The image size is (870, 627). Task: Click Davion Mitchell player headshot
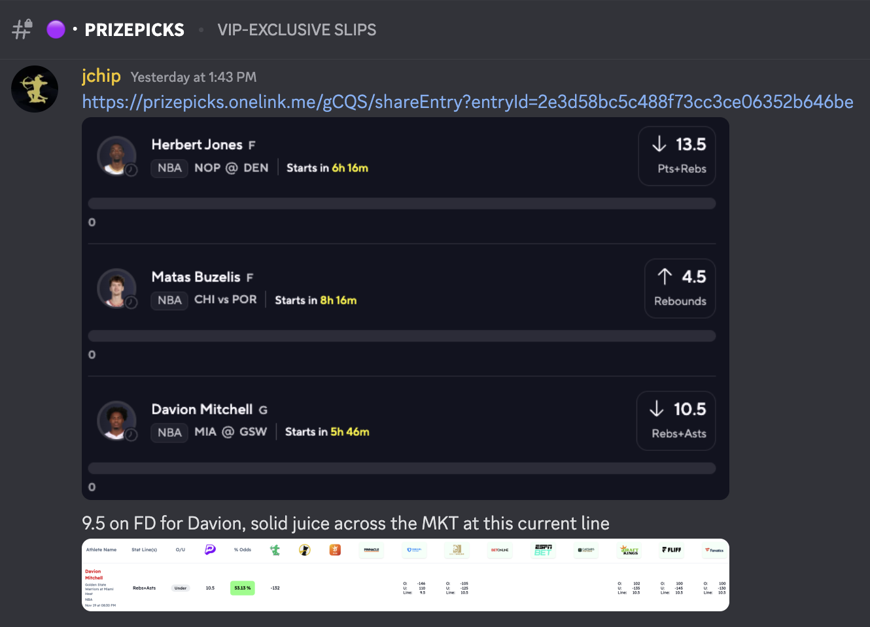[x=116, y=420]
